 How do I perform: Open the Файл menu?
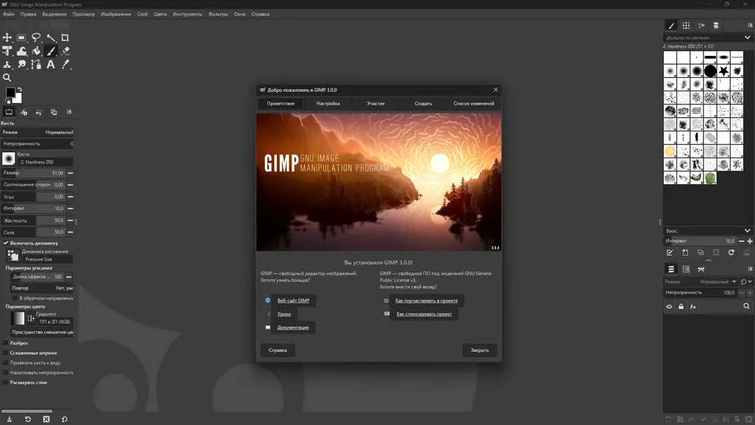tap(8, 14)
